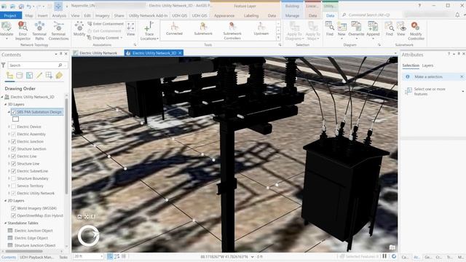Open the Project tab
Viewport: 466px width, 262px height.
[x=11, y=15]
